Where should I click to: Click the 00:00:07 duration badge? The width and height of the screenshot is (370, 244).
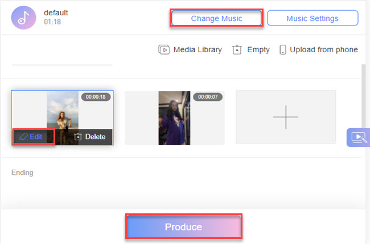(x=207, y=97)
